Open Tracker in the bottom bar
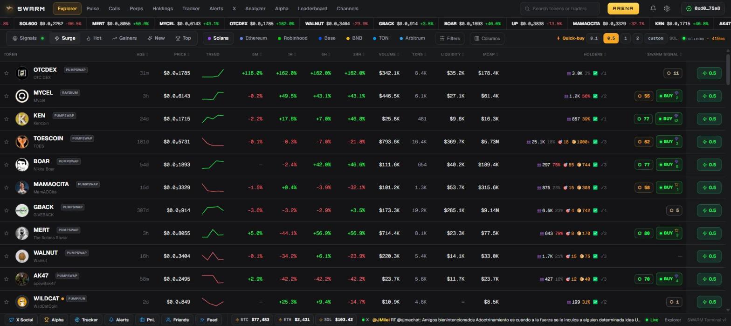Viewport: 731px width, 326px height. tap(86, 320)
